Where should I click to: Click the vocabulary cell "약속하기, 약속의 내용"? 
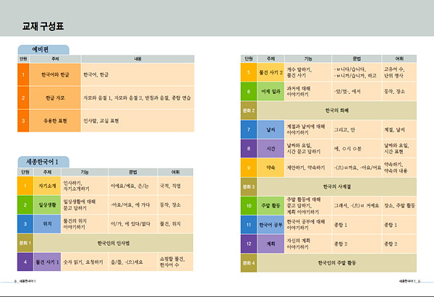pyautogui.click(x=399, y=168)
